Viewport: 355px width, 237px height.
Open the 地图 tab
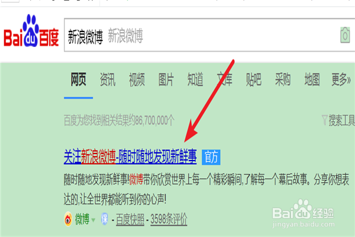[x=312, y=79]
